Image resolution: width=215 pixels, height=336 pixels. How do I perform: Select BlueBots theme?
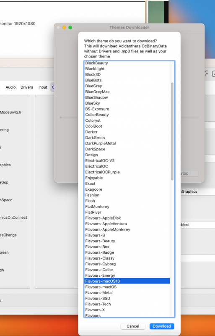point(127,80)
